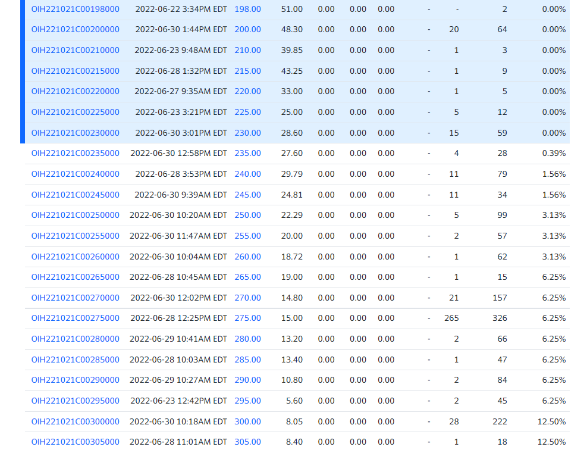Image resolution: width=587 pixels, height=450 pixels.
Task: View the 230.00 strike price
Action: (x=248, y=133)
